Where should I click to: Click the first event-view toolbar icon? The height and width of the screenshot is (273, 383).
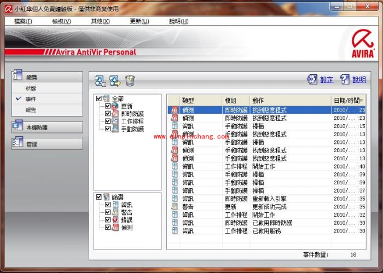(x=100, y=81)
